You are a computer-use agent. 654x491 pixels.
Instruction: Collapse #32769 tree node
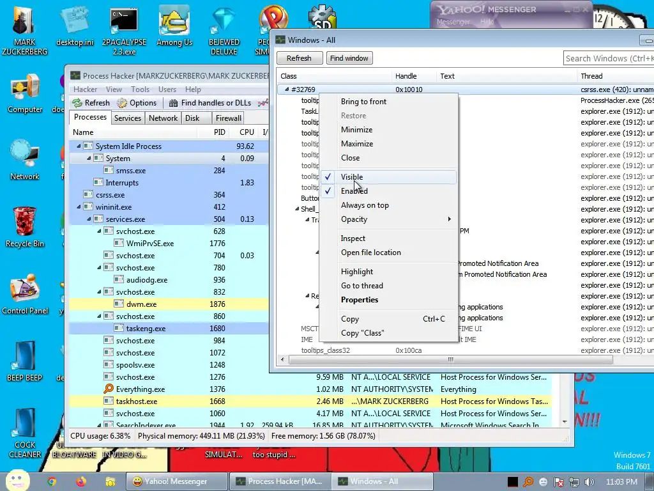pos(287,90)
